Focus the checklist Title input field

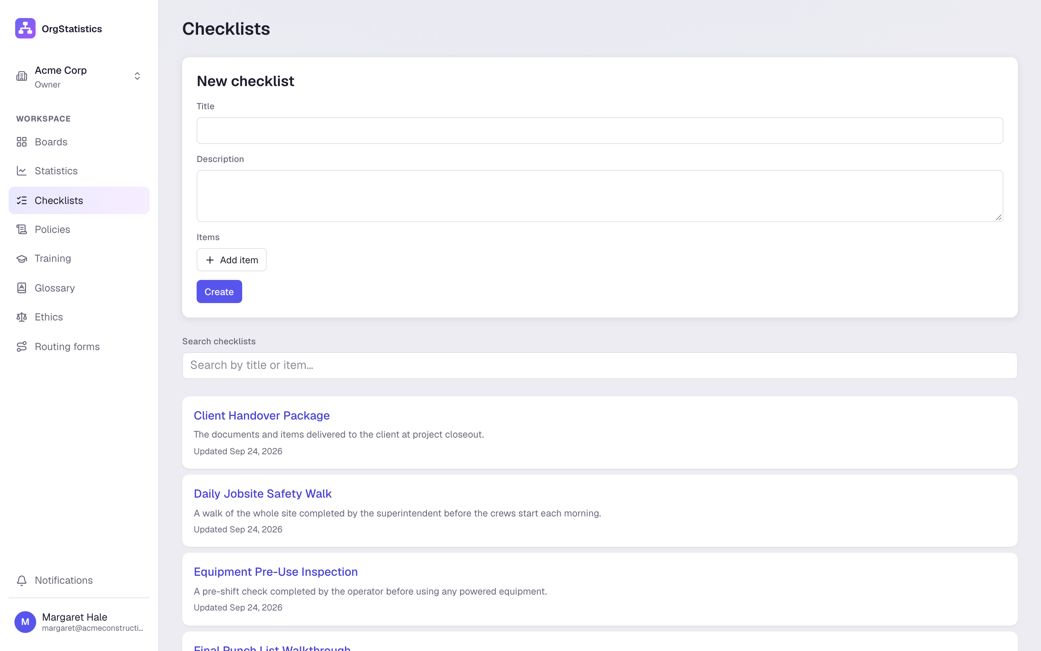[600, 131]
